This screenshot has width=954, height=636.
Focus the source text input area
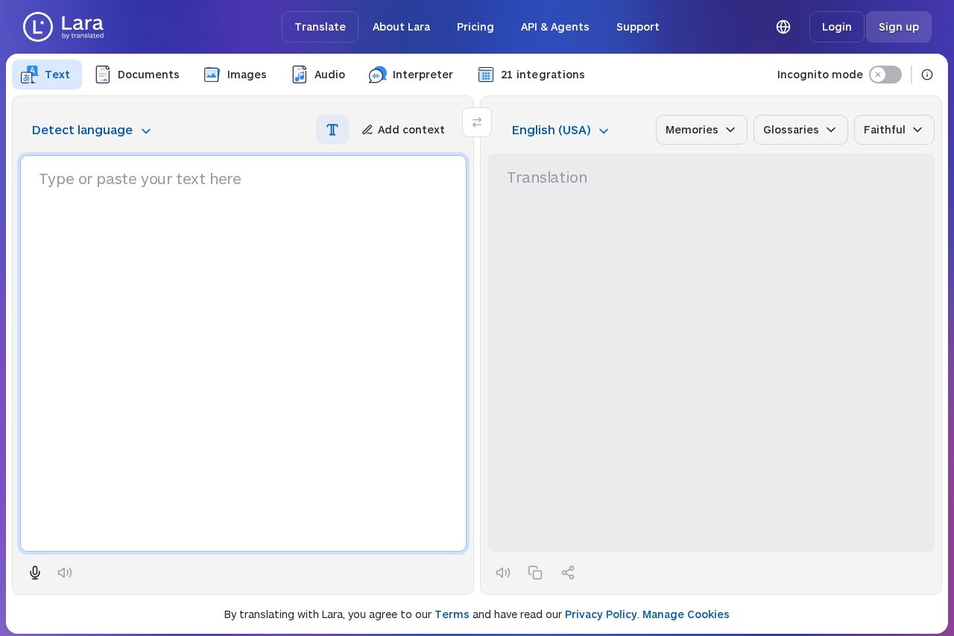243,353
